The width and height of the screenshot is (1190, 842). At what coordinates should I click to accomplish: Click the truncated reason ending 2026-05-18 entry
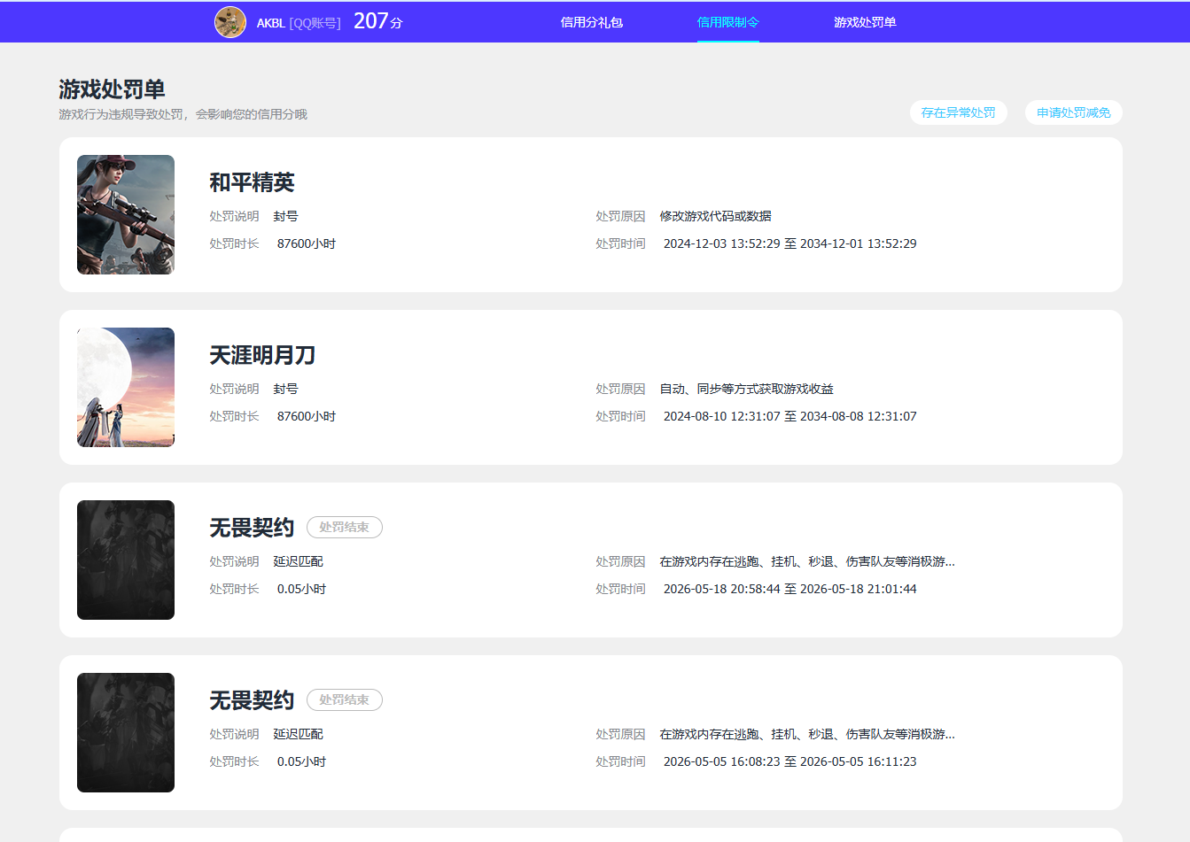[807, 561]
